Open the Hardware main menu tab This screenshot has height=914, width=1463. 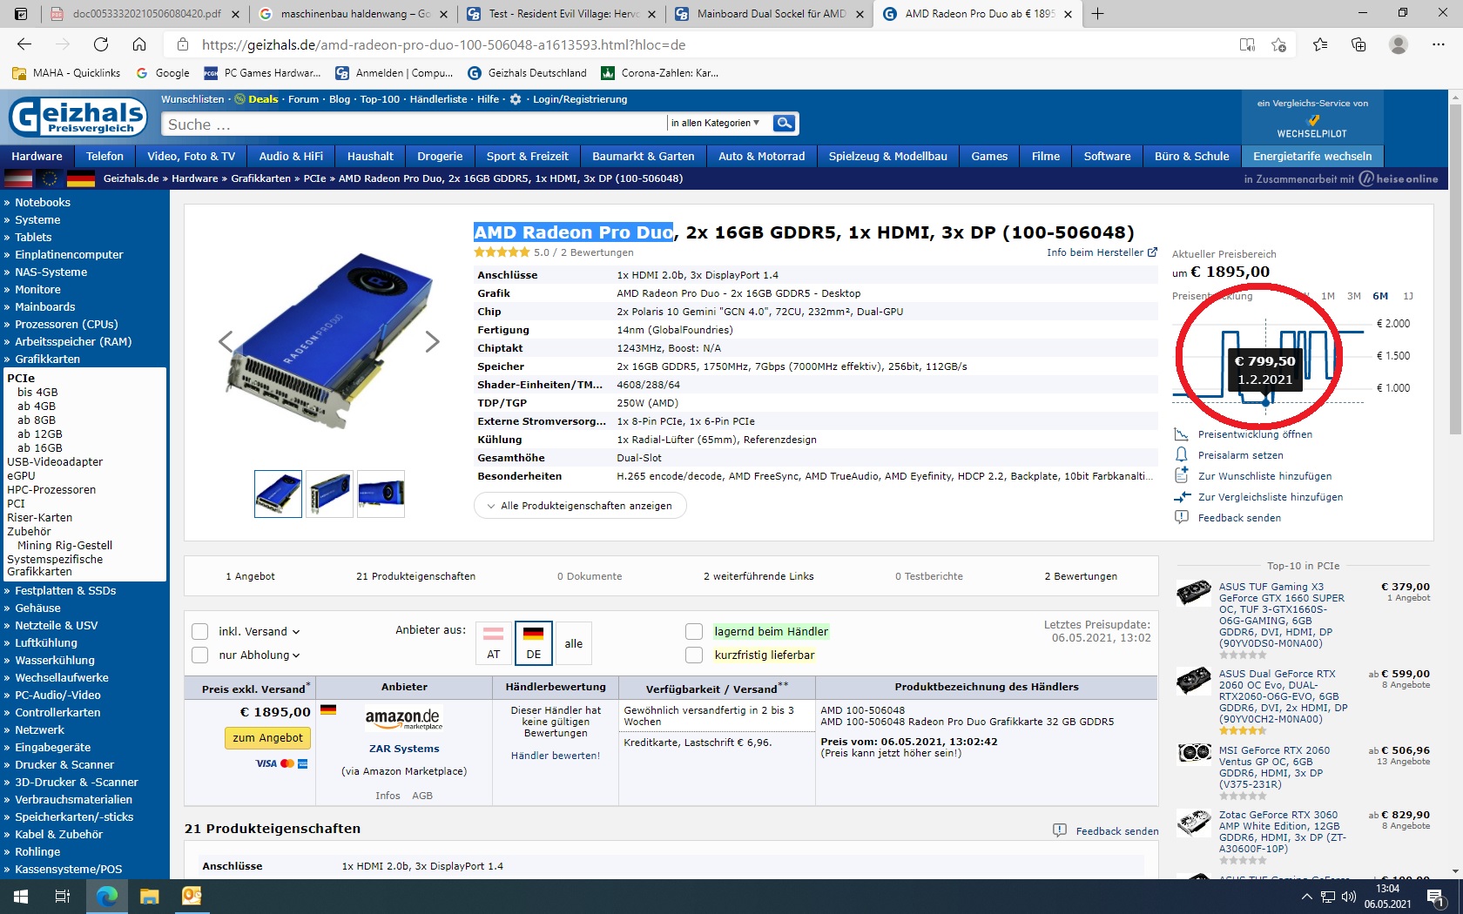37,156
